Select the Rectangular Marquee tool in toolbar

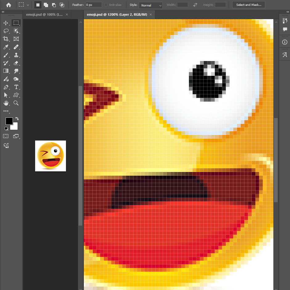coord(16,23)
